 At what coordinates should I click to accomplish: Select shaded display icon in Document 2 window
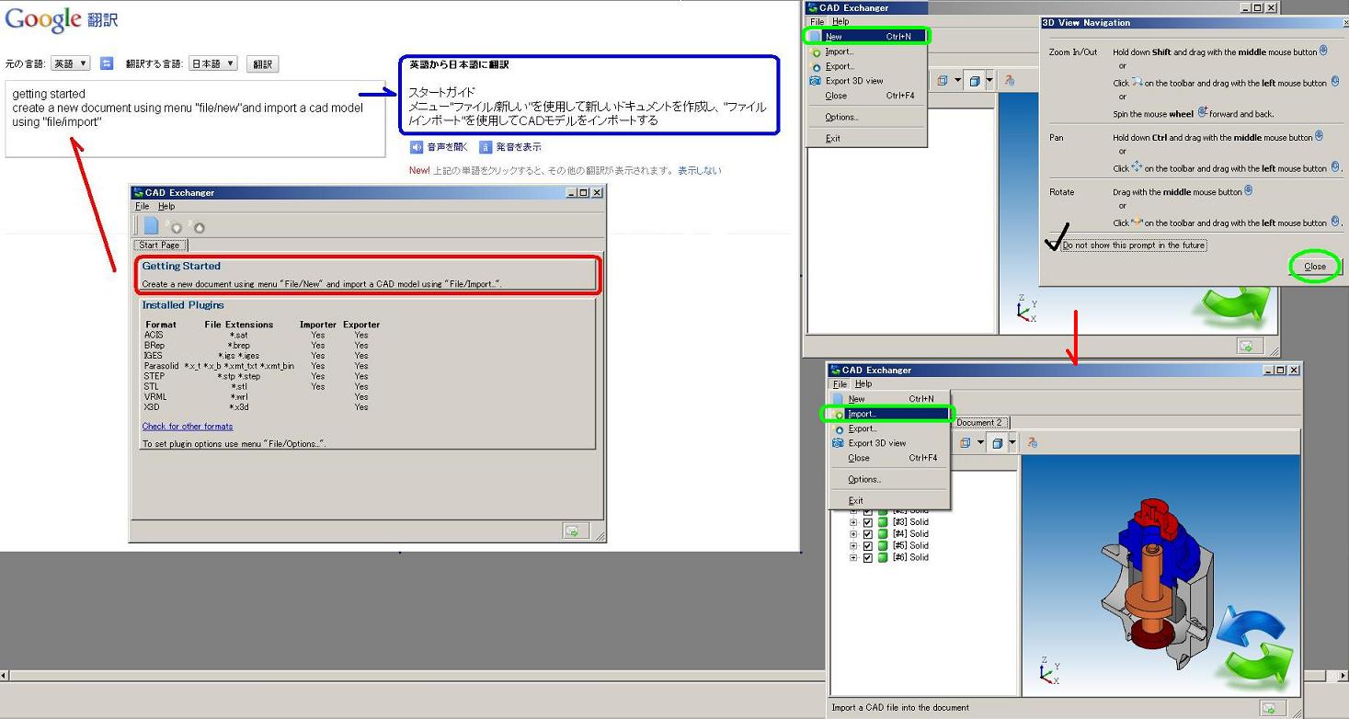[x=997, y=443]
